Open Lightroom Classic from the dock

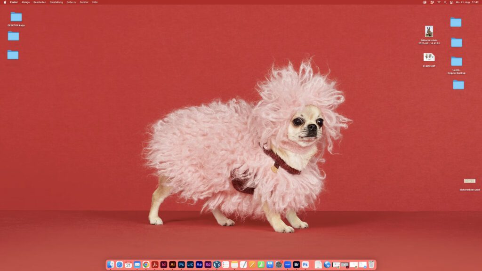[190, 265]
